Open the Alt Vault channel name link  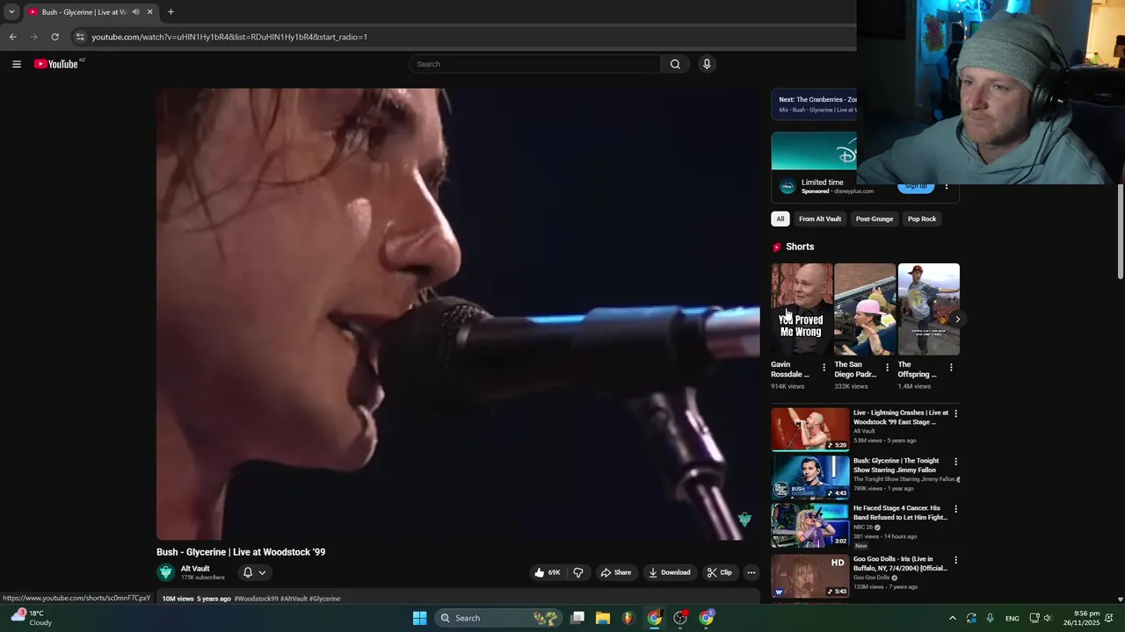(x=195, y=569)
